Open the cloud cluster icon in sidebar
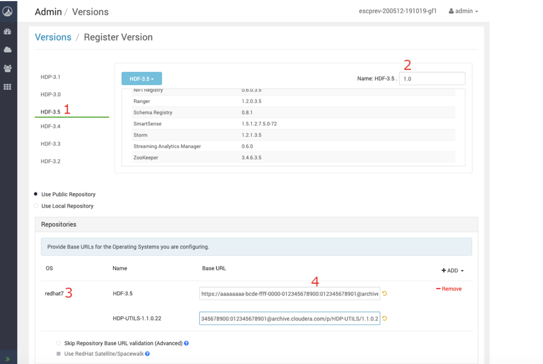The width and height of the screenshot is (543, 364). click(x=8, y=50)
